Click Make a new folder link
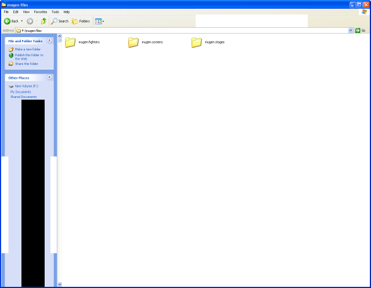Image resolution: width=371 pixels, height=288 pixels. tap(27, 49)
